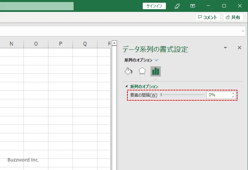Collapse the 系列のオプション section triangle
Image resolution: width=248 pixels, height=170 pixels.
(x=126, y=86)
